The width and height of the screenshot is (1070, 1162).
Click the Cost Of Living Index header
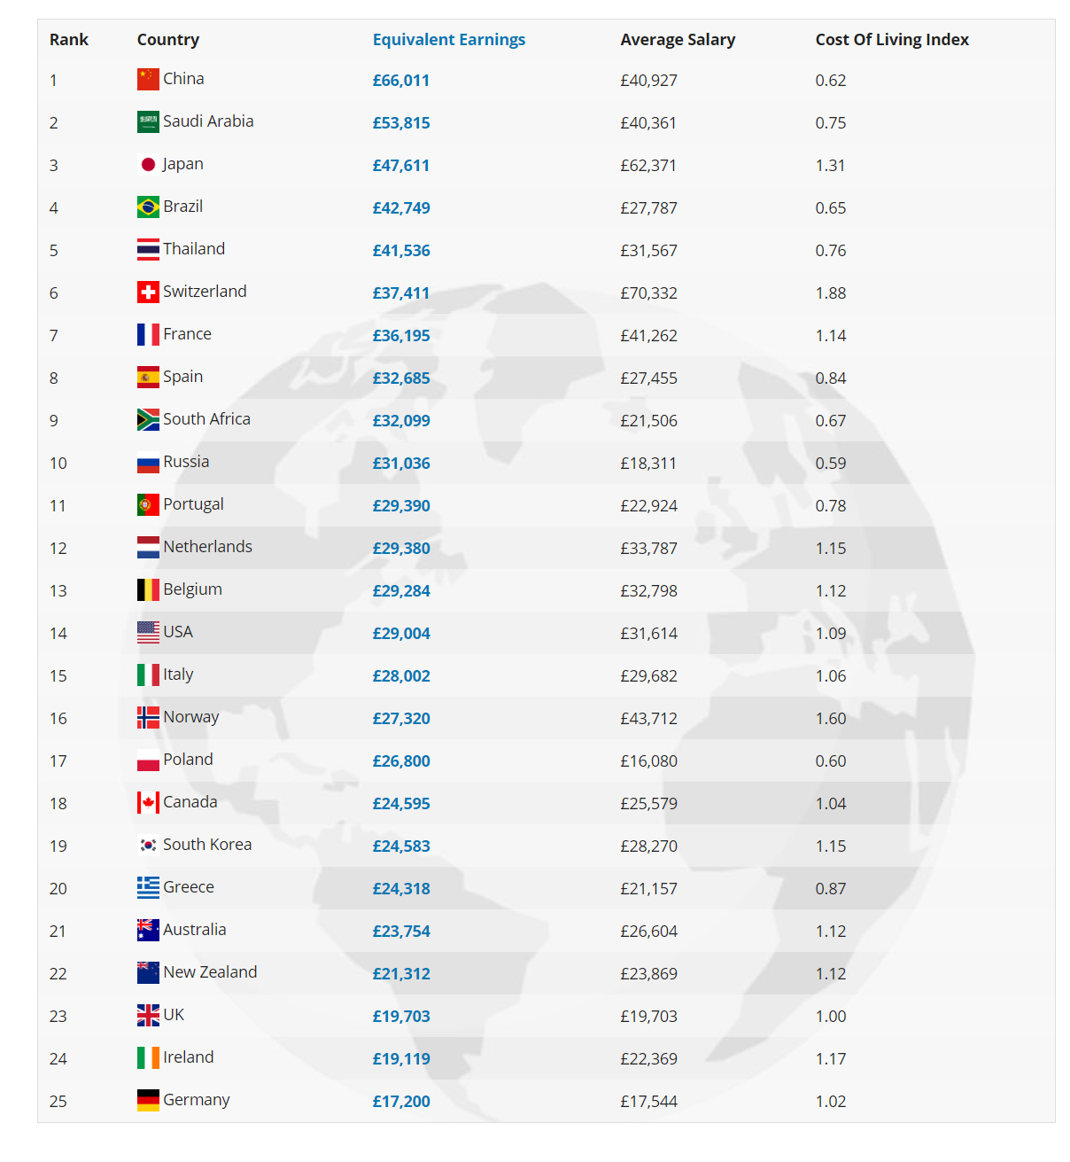click(x=892, y=40)
